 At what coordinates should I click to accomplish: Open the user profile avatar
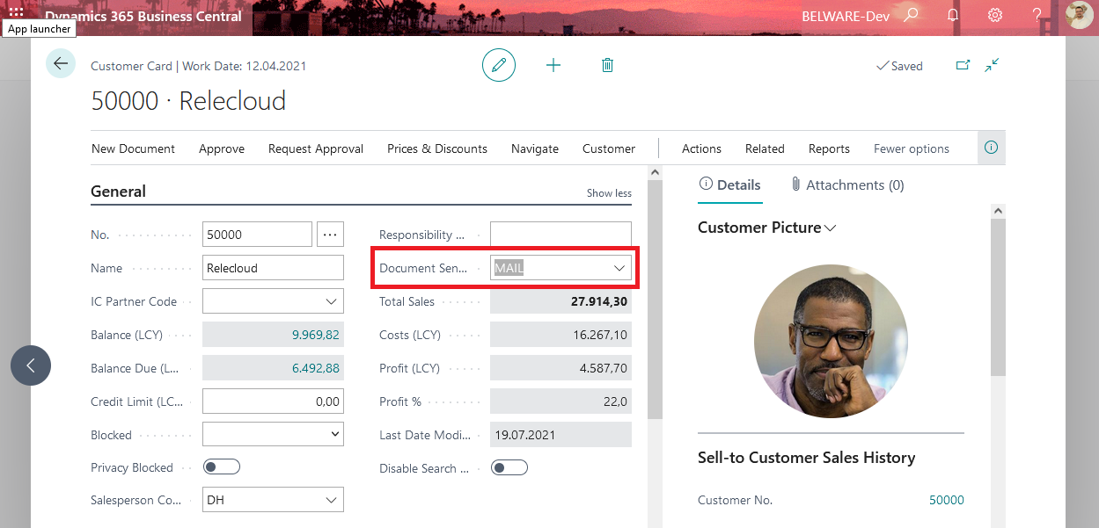1079,15
